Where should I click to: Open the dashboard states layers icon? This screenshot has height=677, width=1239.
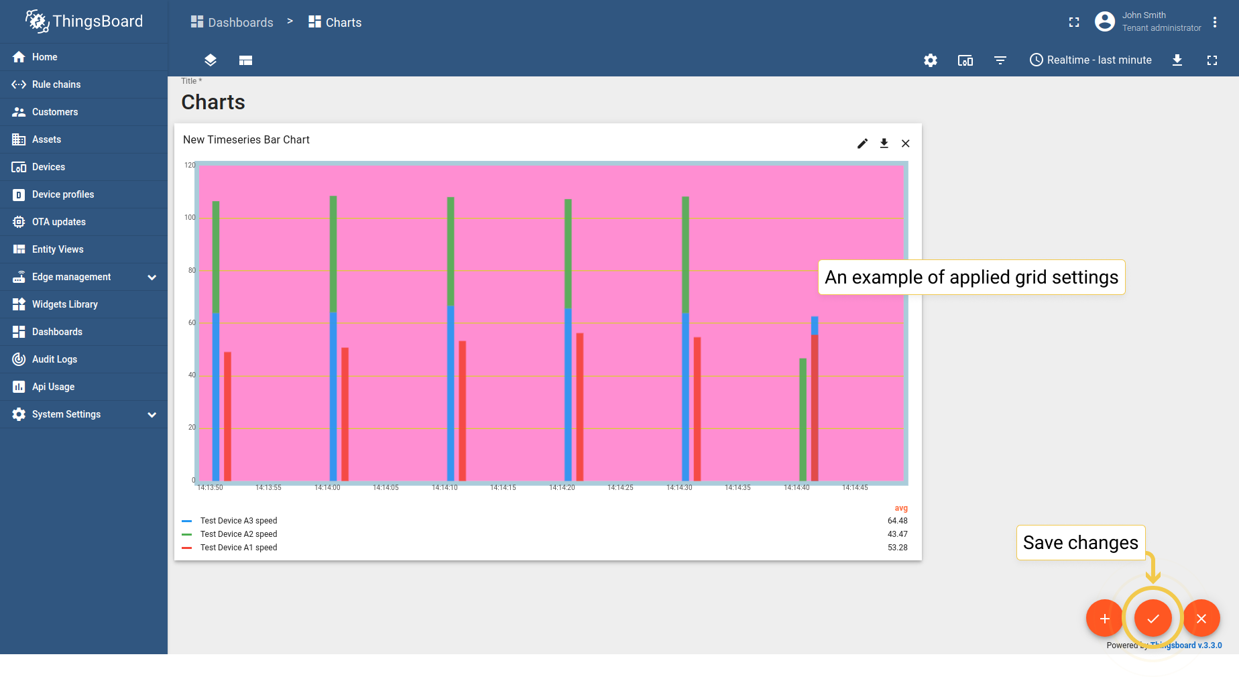pyautogui.click(x=211, y=60)
